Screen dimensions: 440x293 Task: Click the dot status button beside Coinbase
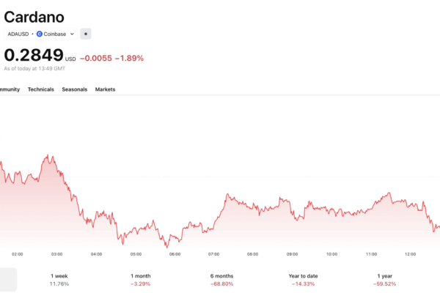[86, 34]
